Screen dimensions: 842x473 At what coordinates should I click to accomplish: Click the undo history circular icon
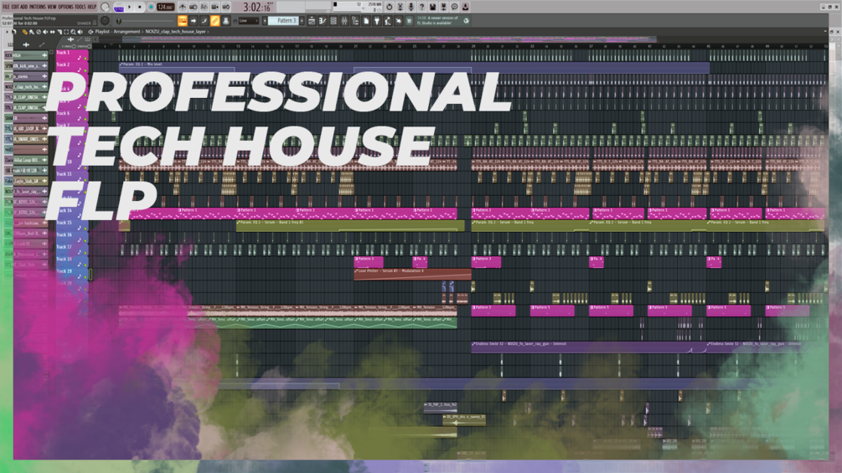point(390,7)
